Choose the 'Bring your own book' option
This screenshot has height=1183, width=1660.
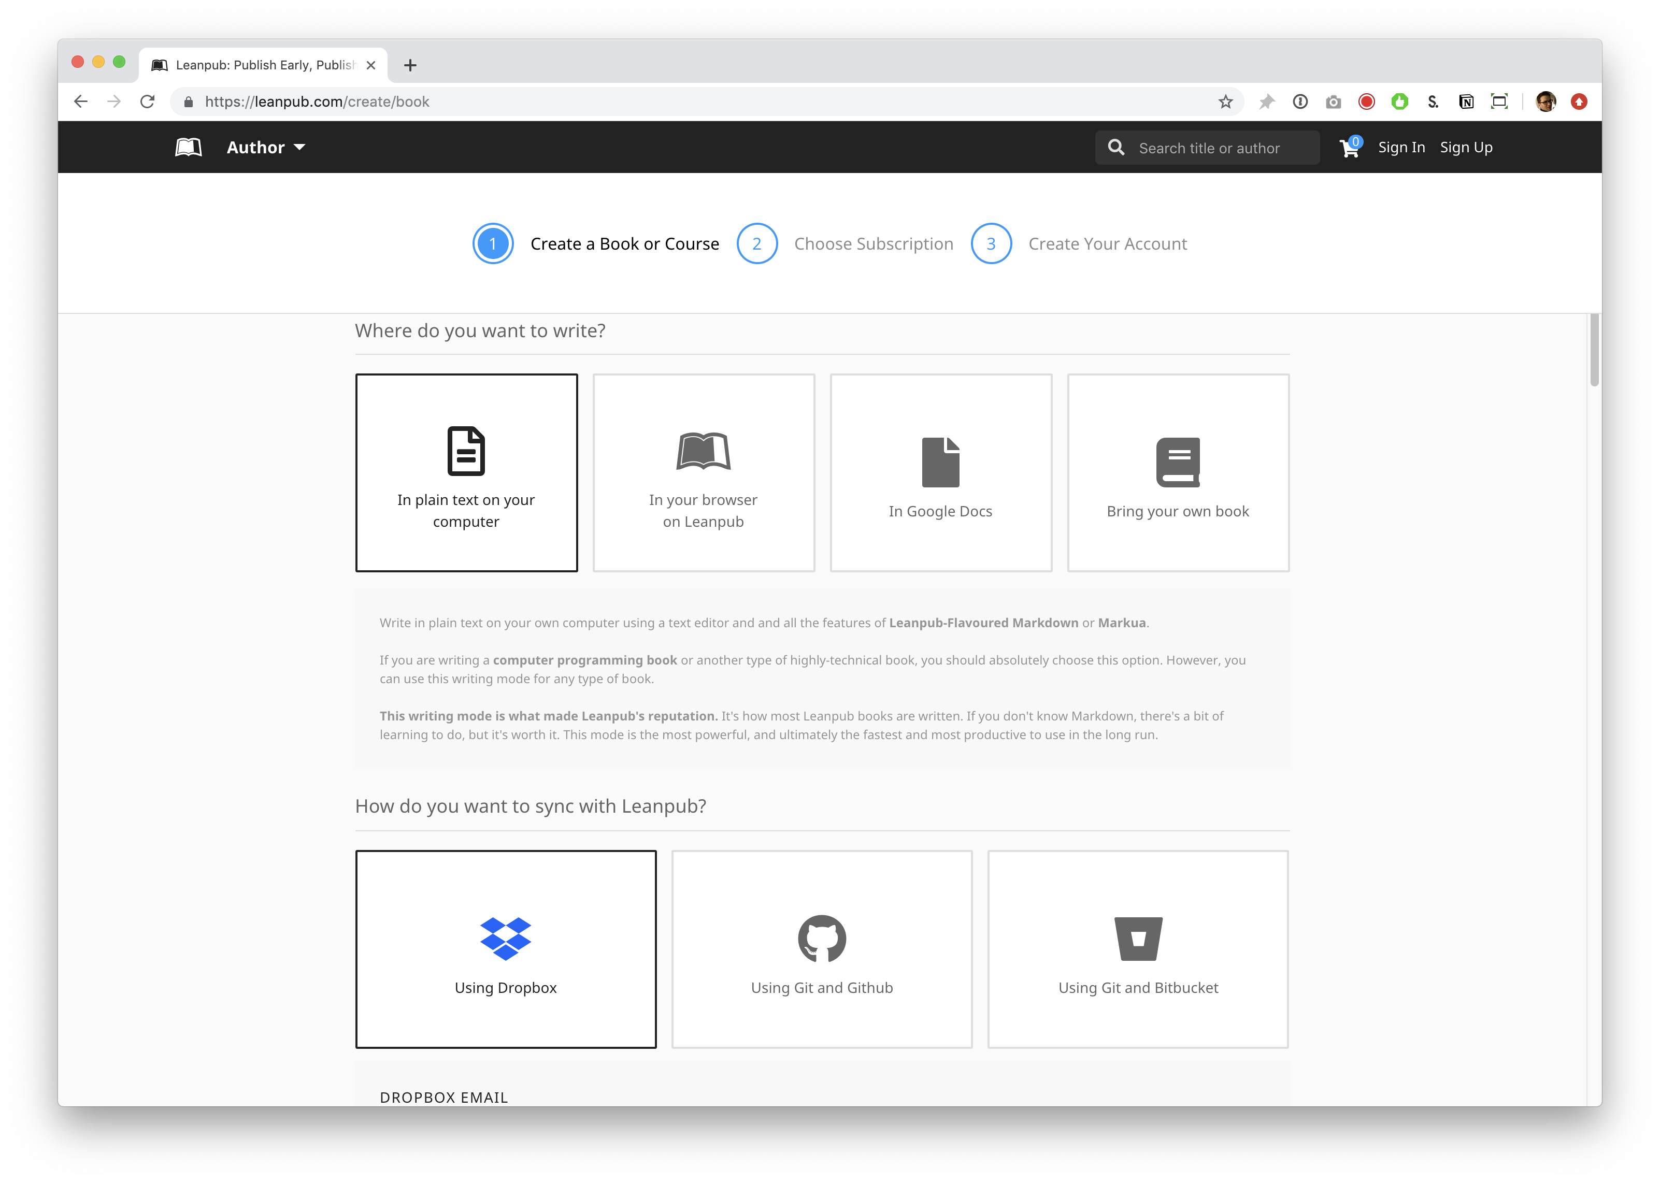[1178, 473]
